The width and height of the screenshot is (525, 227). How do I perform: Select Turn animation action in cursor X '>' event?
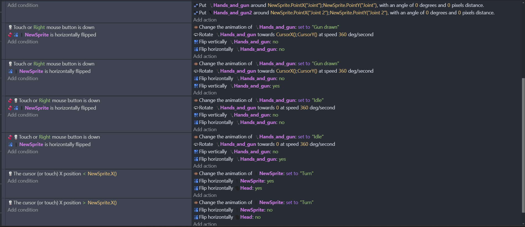(254, 202)
